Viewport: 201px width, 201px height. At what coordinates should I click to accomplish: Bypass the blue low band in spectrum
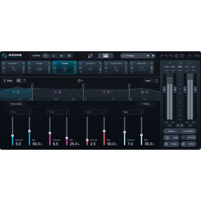pyautogui.click(x=14, y=92)
